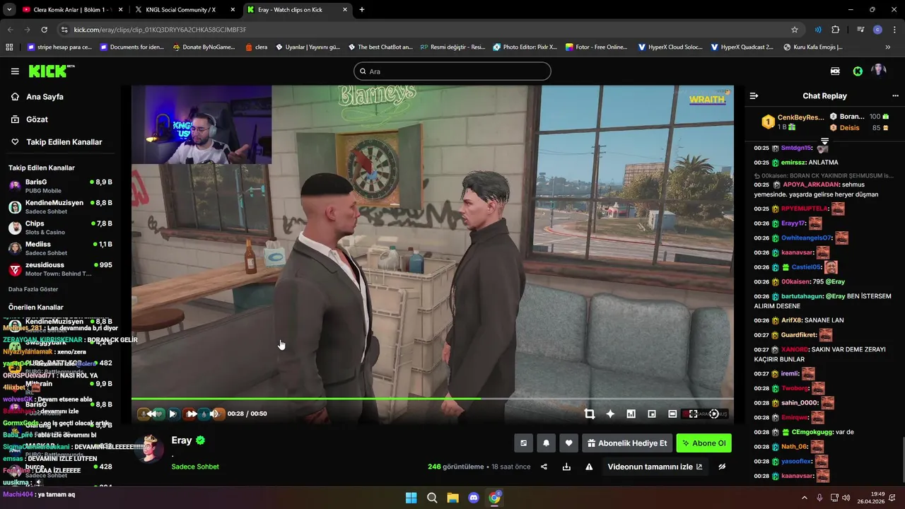Reload the page
905x509 pixels.
coord(44,30)
